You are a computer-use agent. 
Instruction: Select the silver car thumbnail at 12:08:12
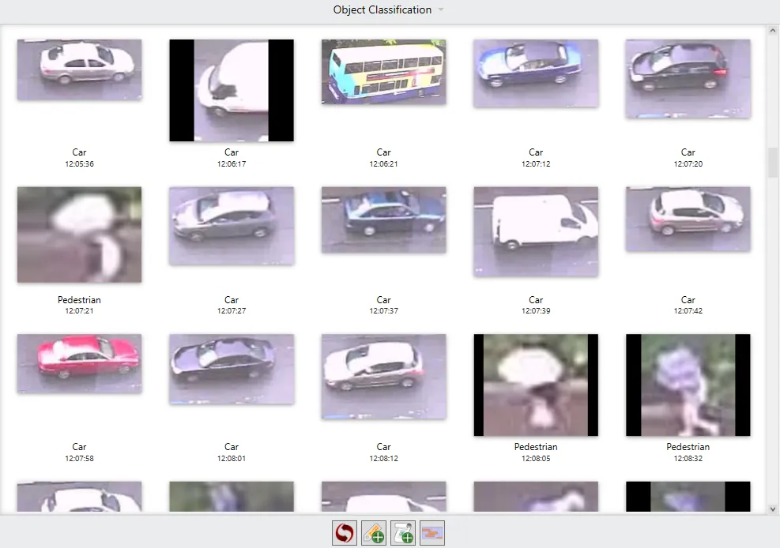click(384, 376)
